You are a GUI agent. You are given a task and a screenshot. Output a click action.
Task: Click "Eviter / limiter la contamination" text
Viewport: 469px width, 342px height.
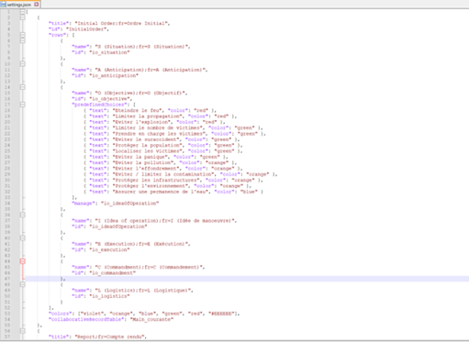[x=163, y=174]
